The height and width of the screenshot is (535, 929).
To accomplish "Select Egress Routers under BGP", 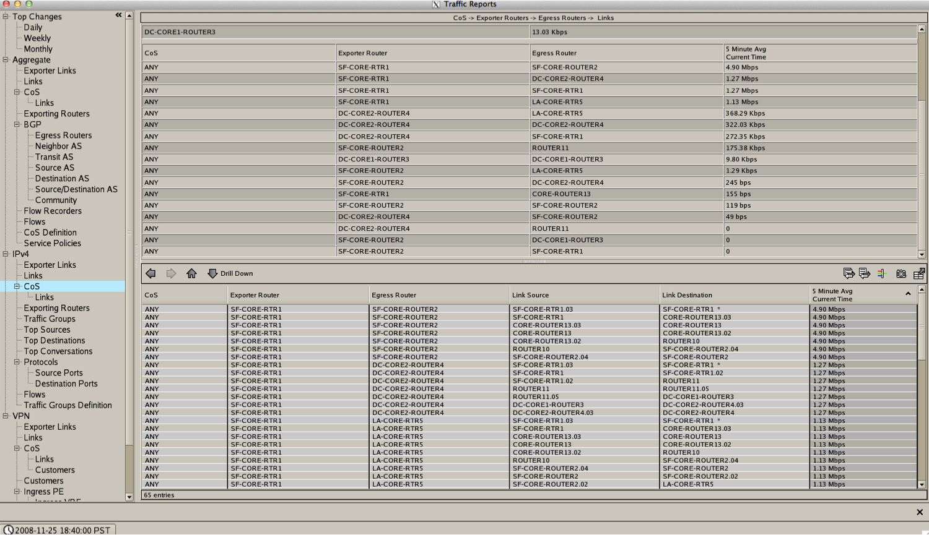I will 63,135.
